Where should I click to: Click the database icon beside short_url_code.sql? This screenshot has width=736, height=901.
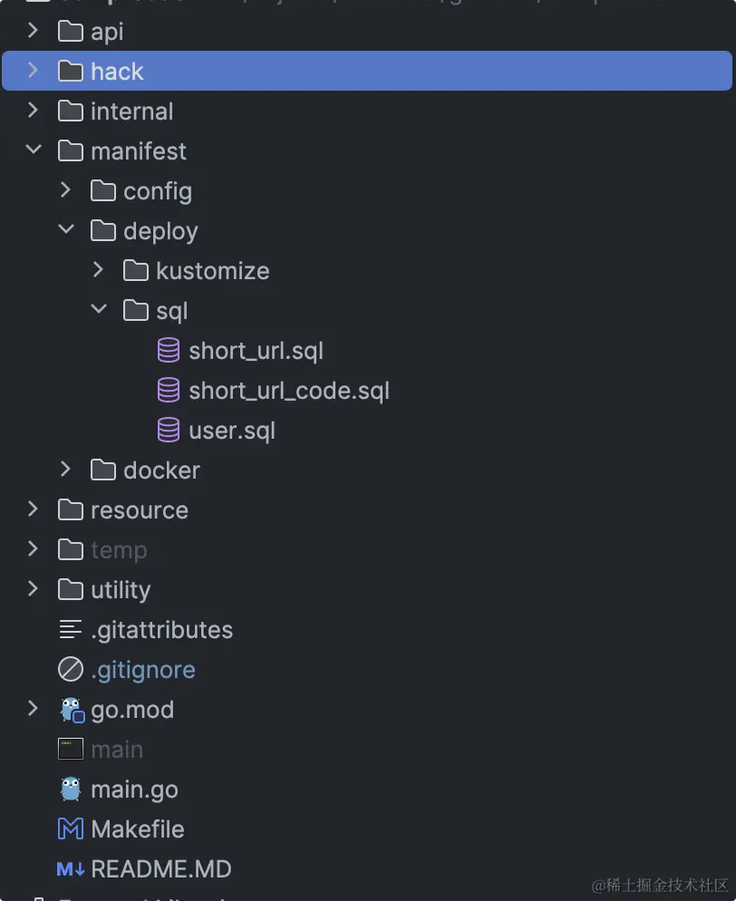pyautogui.click(x=169, y=390)
